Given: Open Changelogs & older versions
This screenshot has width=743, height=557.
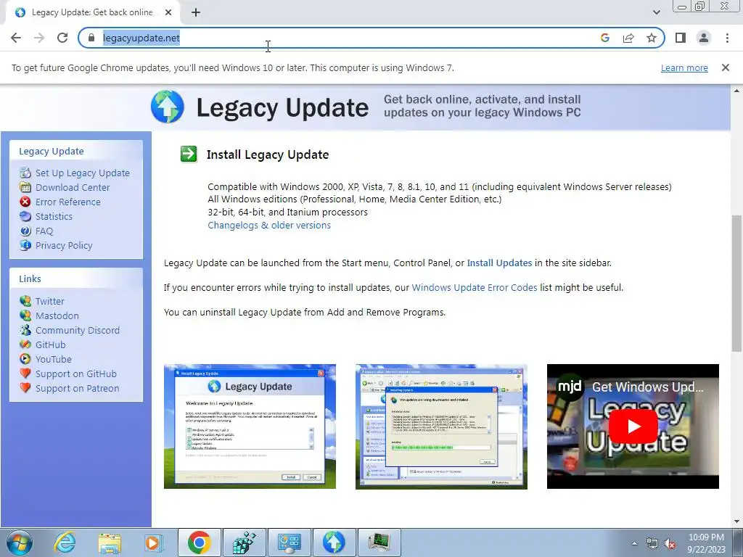Looking at the screenshot, I should click(x=269, y=225).
